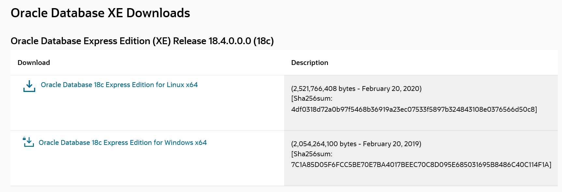Click the Linux Sha256sum label
The image size is (562, 192).
[x=312, y=98]
